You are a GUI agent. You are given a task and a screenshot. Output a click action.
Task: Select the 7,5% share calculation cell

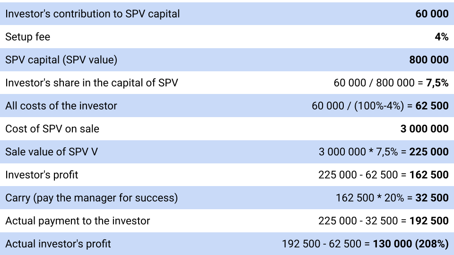(x=391, y=83)
